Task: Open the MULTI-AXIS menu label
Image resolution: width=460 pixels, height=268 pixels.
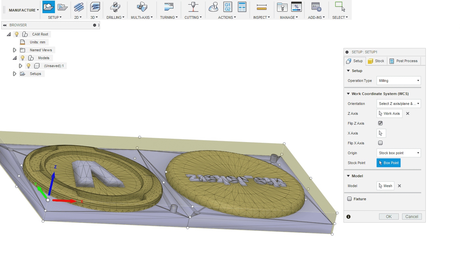Action: (142, 17)
